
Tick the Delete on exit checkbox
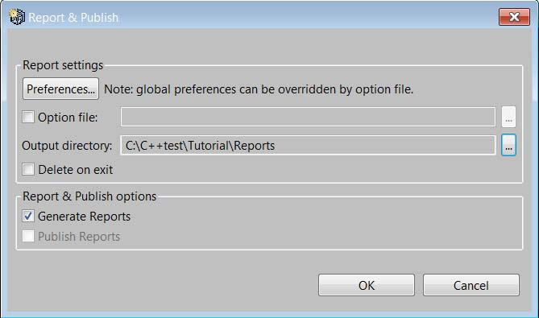coord(28,169)
